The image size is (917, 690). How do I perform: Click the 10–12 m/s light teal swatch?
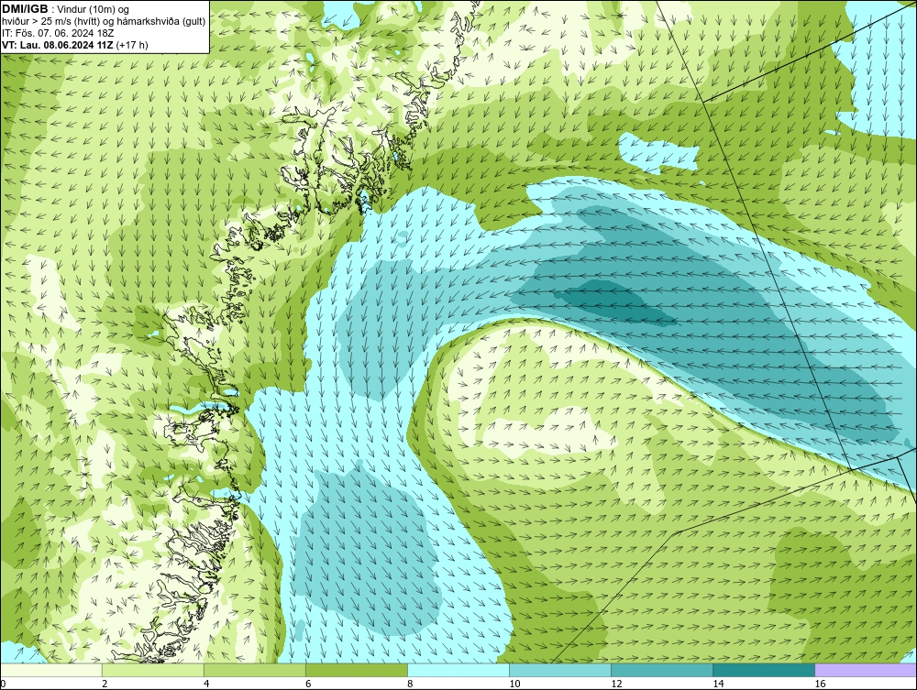560,670
